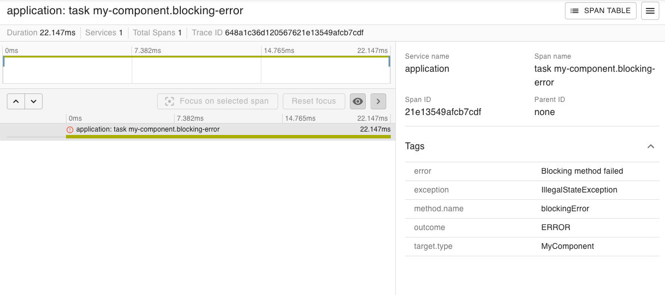
Task: Click the Reset focus button
Action: click(314, 101)
